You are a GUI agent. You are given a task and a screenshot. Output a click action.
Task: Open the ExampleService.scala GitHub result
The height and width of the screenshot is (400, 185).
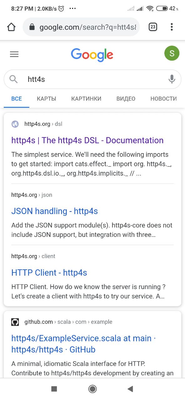[x=84, y=344]
